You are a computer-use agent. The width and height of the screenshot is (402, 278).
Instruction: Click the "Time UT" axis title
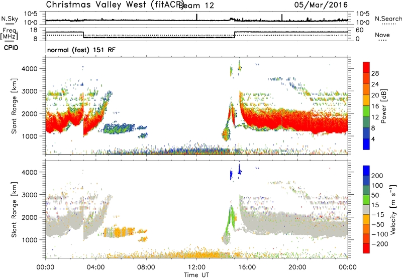tap(196, 275)
